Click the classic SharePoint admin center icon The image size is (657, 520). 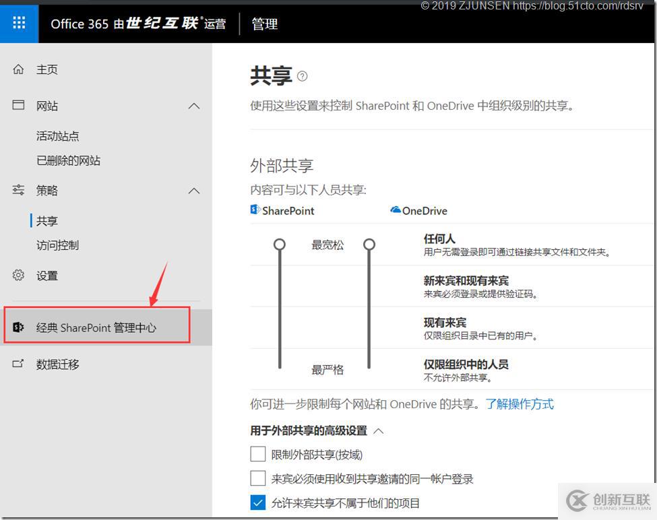pos(18,327)
